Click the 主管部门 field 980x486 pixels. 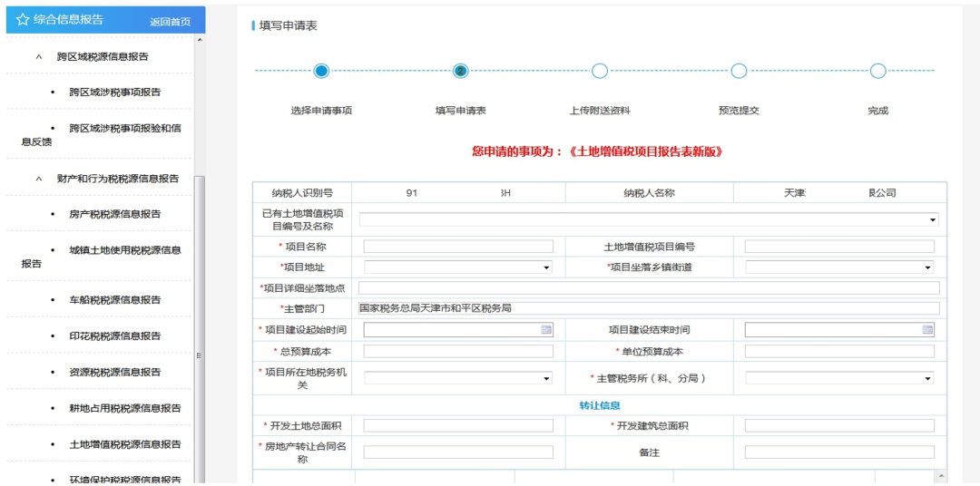tap(649, 308)
